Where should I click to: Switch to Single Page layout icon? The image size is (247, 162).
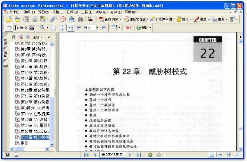tap(212, 155)
